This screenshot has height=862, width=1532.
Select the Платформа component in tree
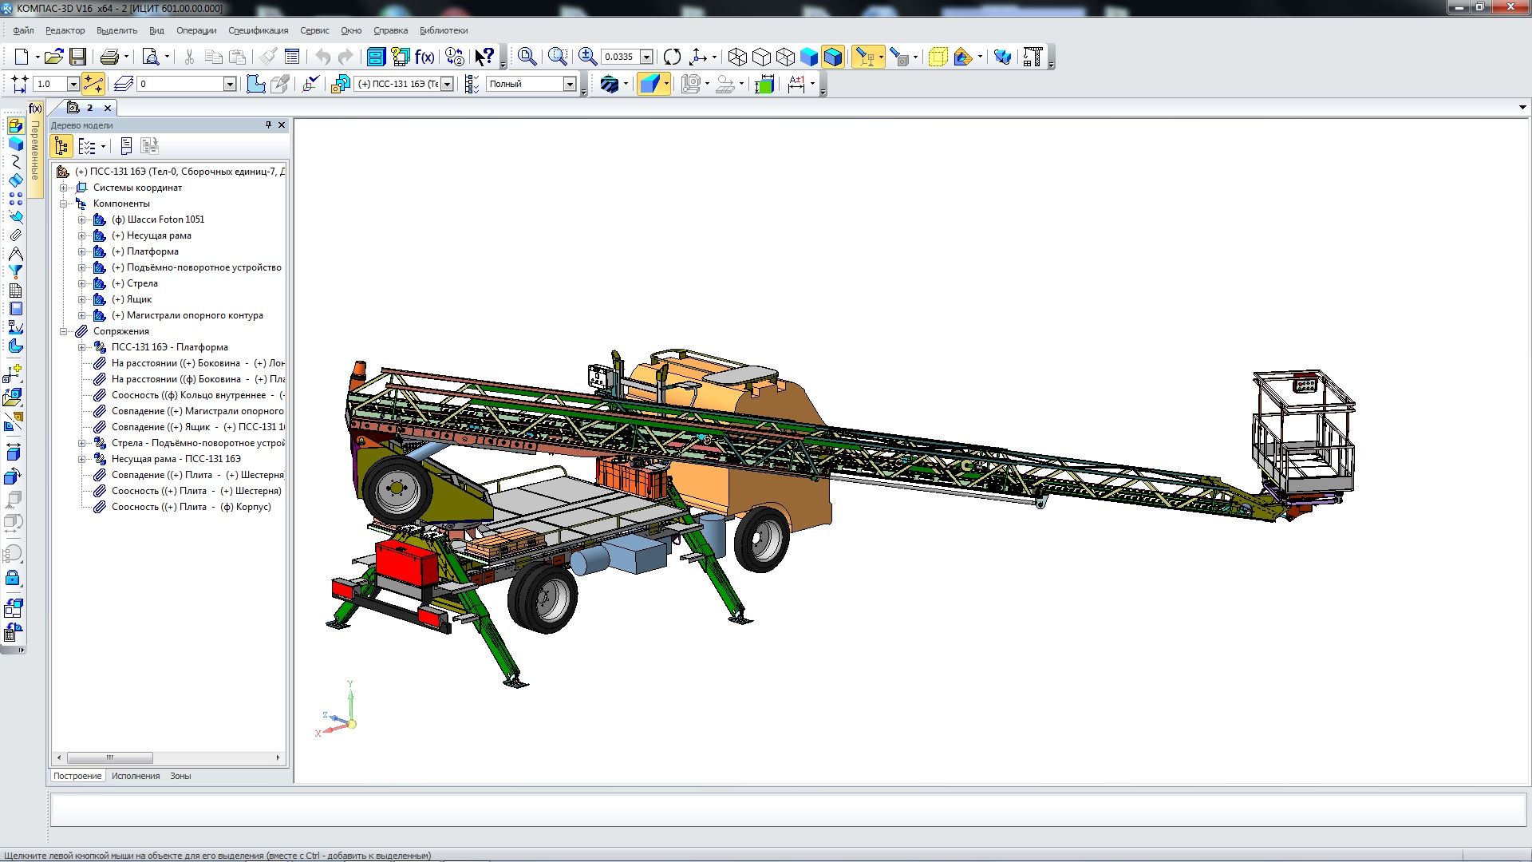(x=152, y=251)
